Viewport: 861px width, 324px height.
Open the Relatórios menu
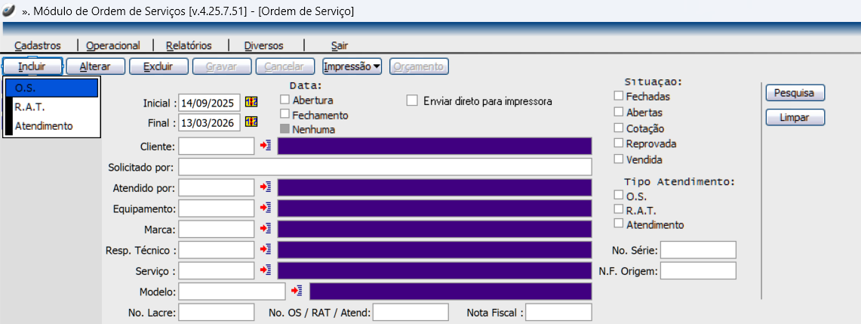click(189, 45)
